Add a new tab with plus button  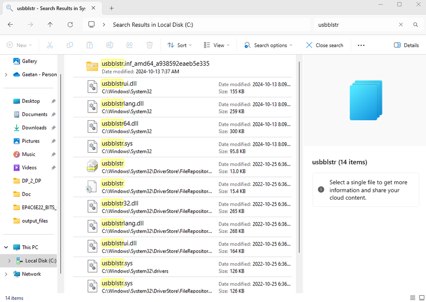click(x=112, y=8)
